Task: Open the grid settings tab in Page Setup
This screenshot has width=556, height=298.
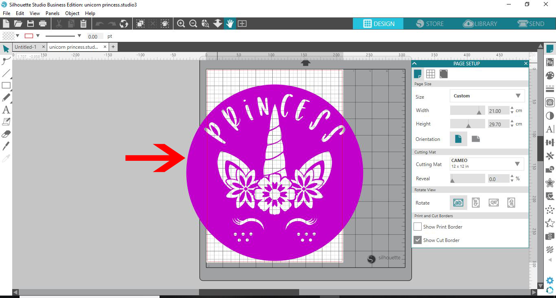Action: pos(431,73)
